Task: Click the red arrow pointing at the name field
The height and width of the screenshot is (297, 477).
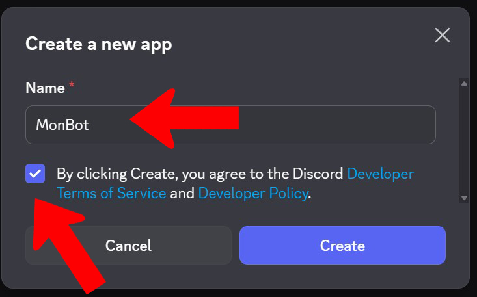Action: [x=184, y=118]
